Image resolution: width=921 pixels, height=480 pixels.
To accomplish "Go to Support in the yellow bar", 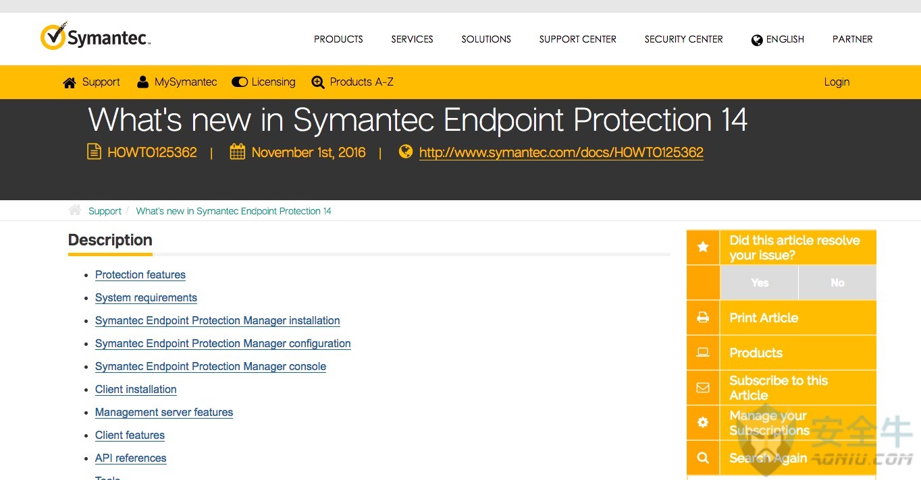I will [x=101, y=82].
